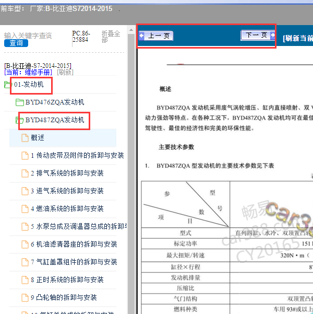313x314 pixels.
Task: Click the 型式 table cell
Action: click(185, 233)
